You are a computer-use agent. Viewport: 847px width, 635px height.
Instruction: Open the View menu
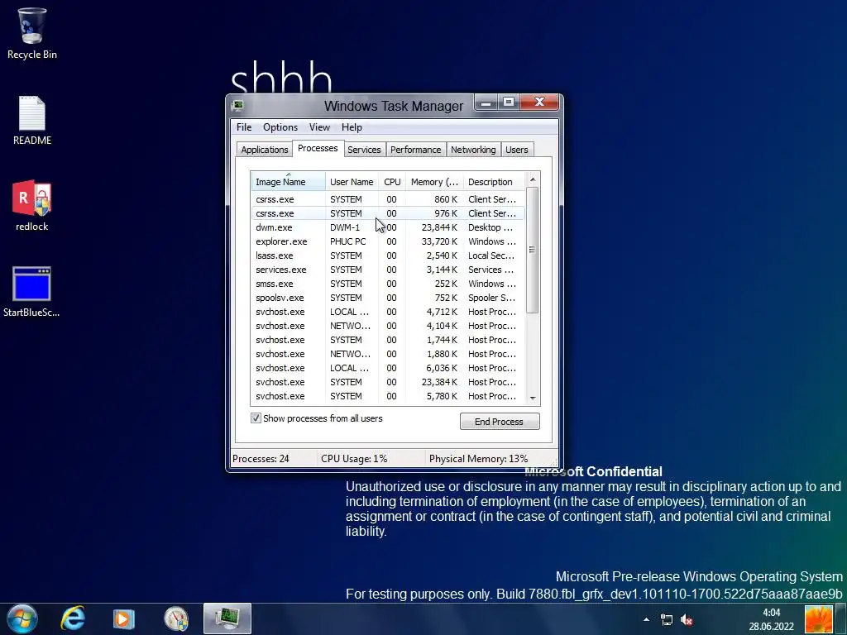point(319,127)
